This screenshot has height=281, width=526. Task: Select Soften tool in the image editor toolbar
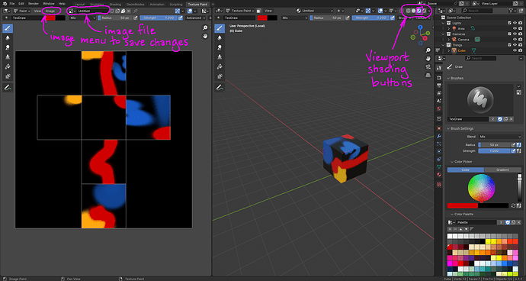(8, 38)
